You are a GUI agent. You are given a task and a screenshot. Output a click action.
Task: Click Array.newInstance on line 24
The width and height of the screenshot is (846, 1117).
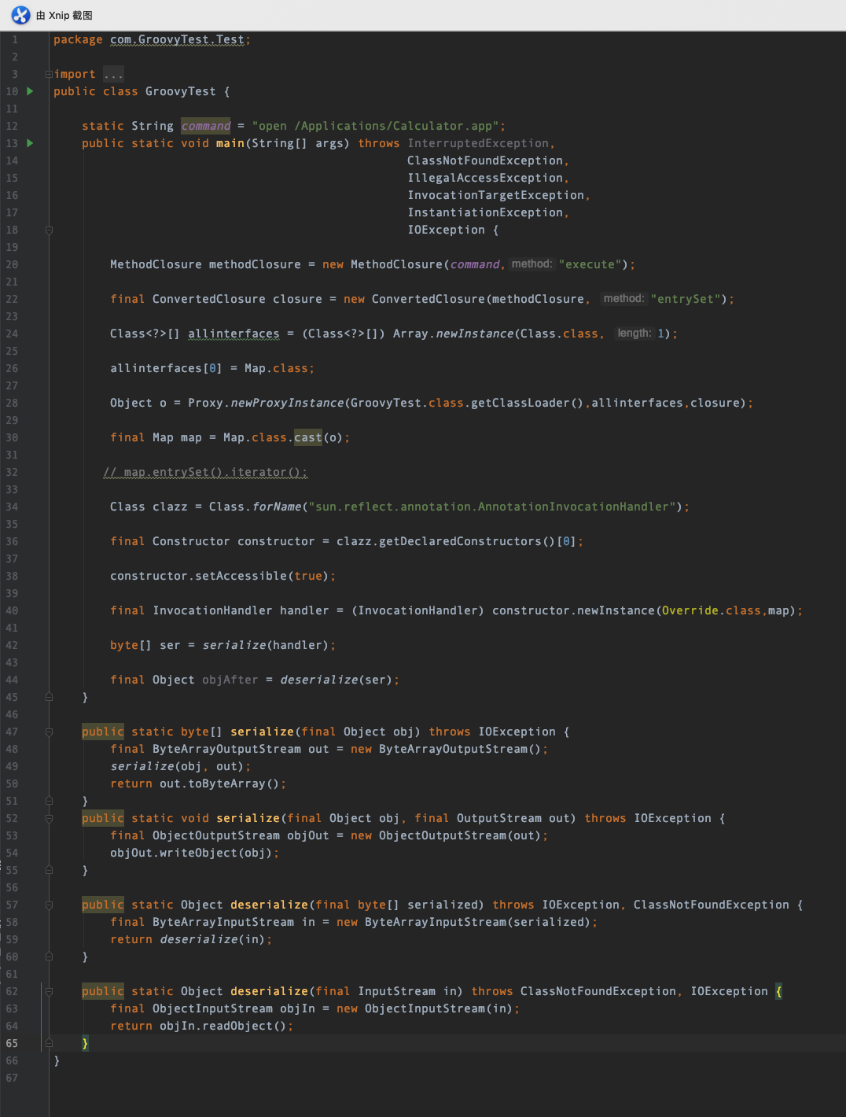[x=454, y=334]
